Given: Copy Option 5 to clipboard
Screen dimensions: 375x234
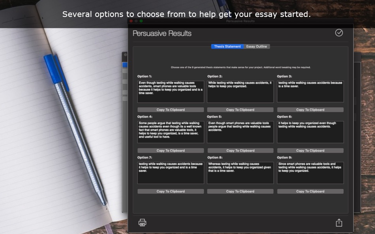Looking at the screenshot, I should [x=240, y=150].
